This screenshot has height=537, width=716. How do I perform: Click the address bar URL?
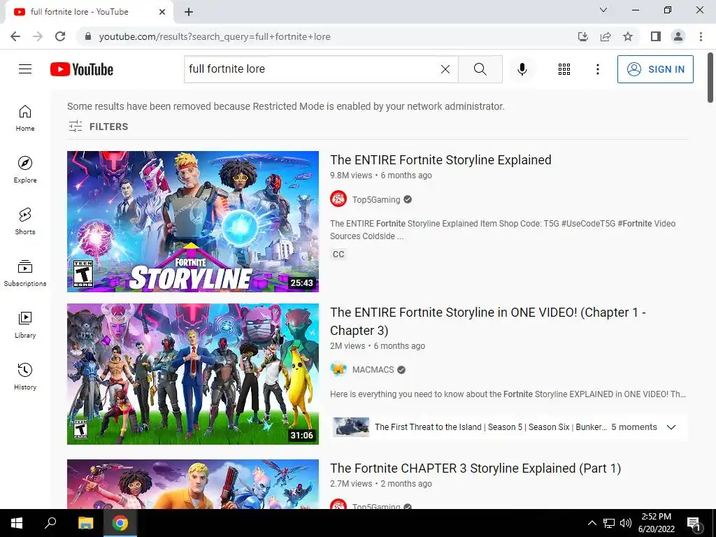[x=215, y=36]
